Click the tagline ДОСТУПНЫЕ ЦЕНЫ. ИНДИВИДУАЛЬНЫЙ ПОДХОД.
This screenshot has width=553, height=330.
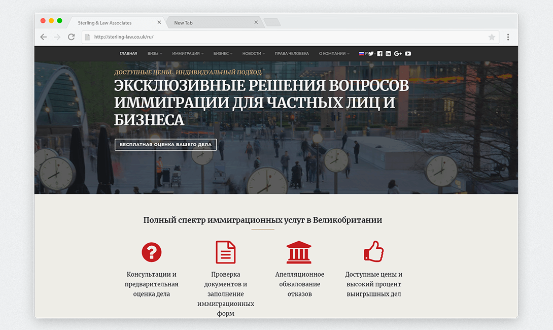coord(188,73)
